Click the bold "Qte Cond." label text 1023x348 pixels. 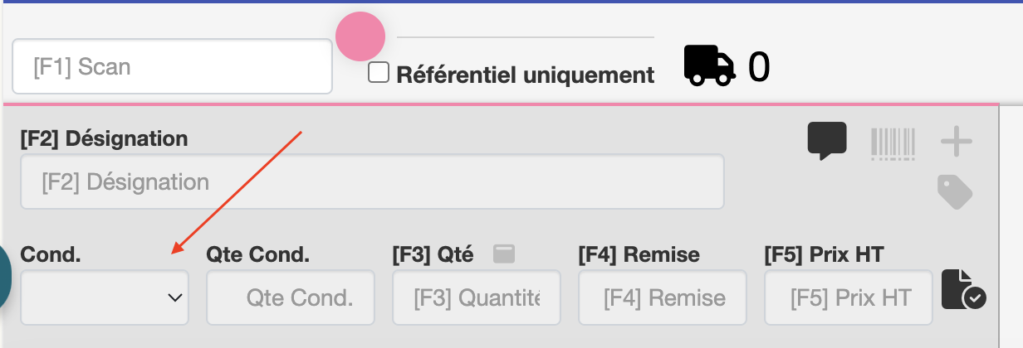pos(258,254)
